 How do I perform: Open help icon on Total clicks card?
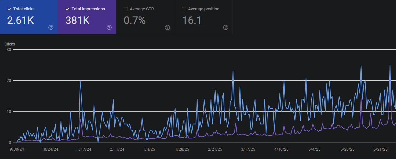coord(51,27)
